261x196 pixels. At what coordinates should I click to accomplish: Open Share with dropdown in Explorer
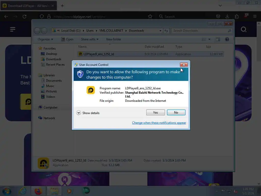pos(89,39)
